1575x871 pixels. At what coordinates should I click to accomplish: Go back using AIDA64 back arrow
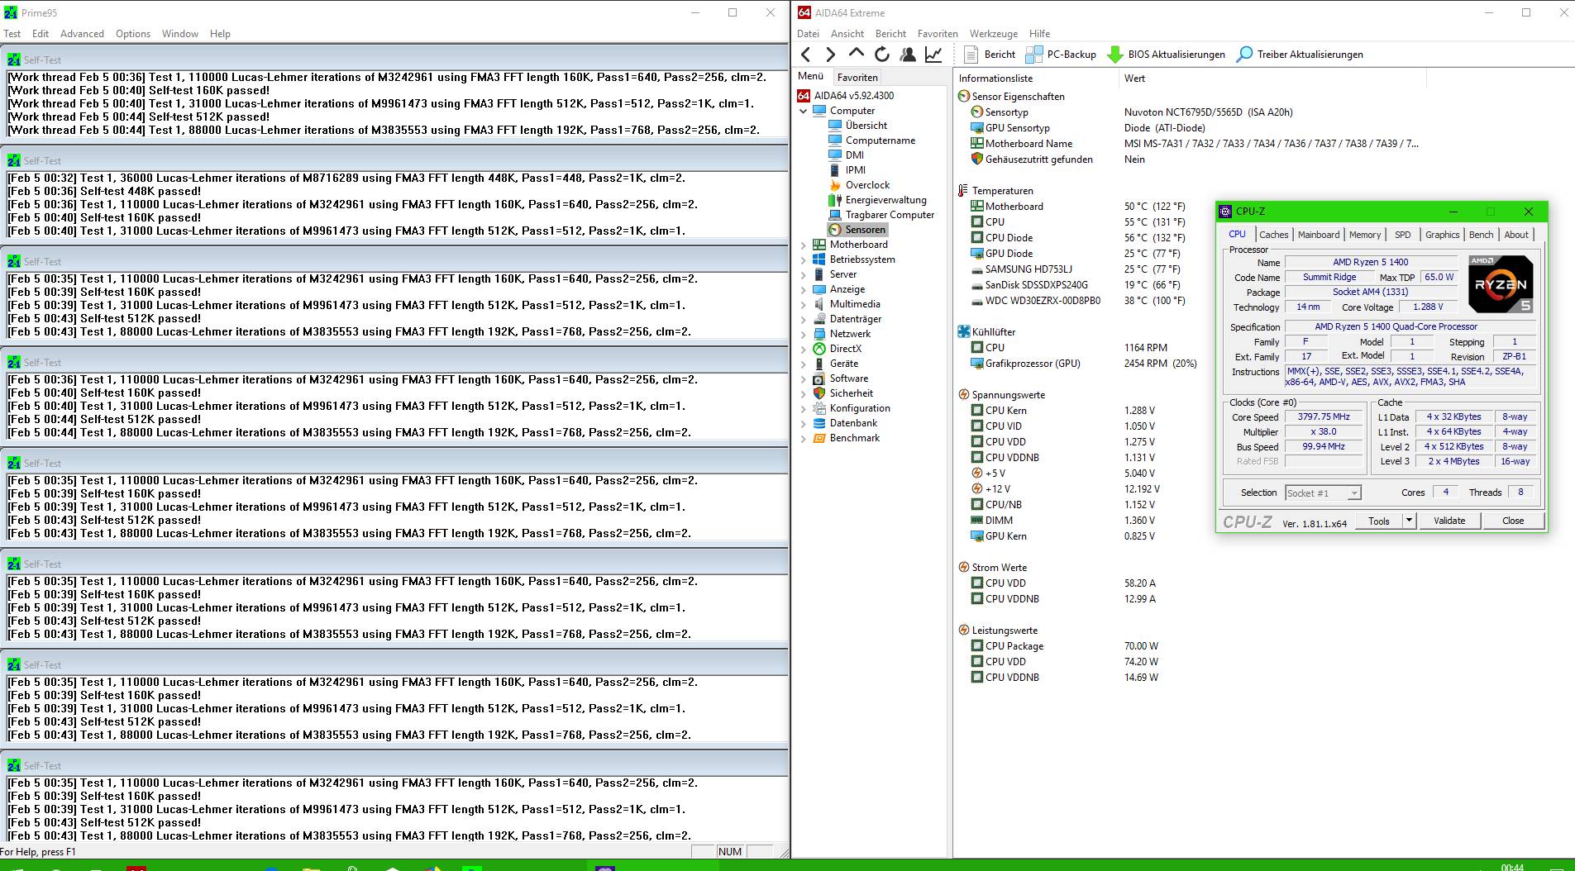coord(806,55)
